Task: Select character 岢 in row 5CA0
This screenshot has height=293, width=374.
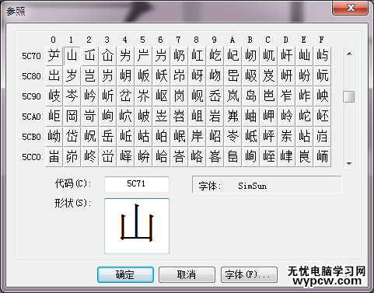Action: click(90, 117)
